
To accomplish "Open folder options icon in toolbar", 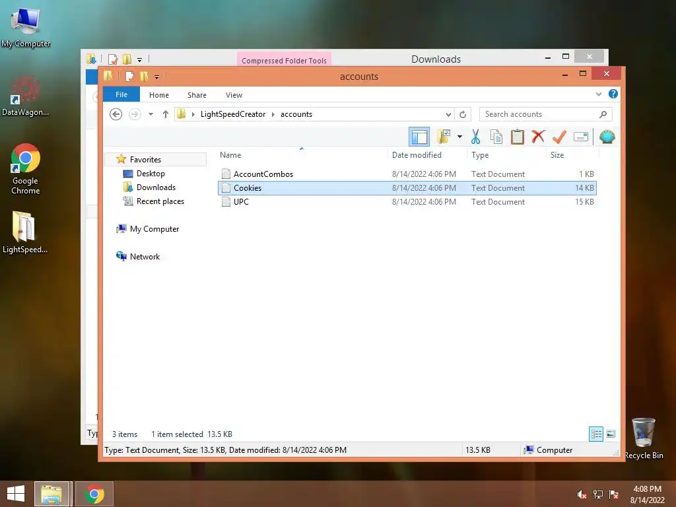I will (444, 137).
